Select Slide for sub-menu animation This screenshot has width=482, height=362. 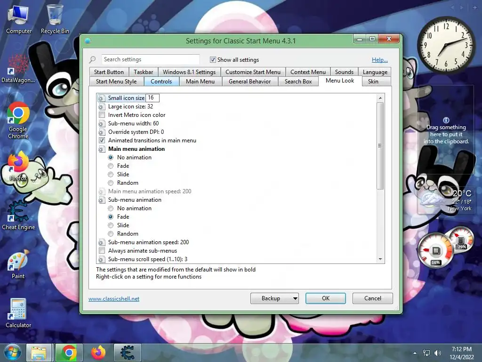pyautogui.click(x=111, y=225)
